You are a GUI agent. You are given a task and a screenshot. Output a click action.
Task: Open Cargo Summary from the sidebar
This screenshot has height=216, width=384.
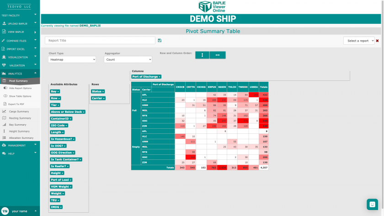click(x=19, y=111)
